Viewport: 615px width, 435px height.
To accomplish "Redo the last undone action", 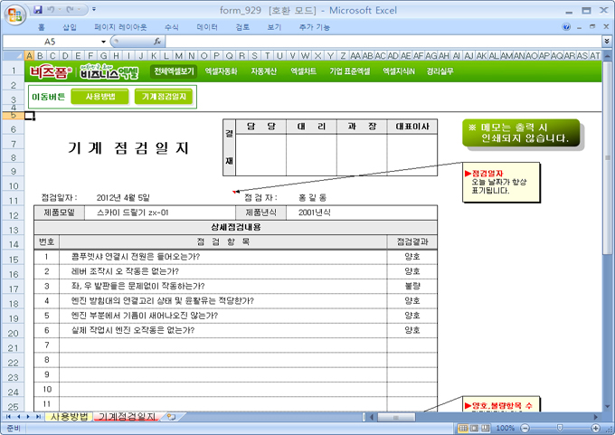I will tap(71, 9).
